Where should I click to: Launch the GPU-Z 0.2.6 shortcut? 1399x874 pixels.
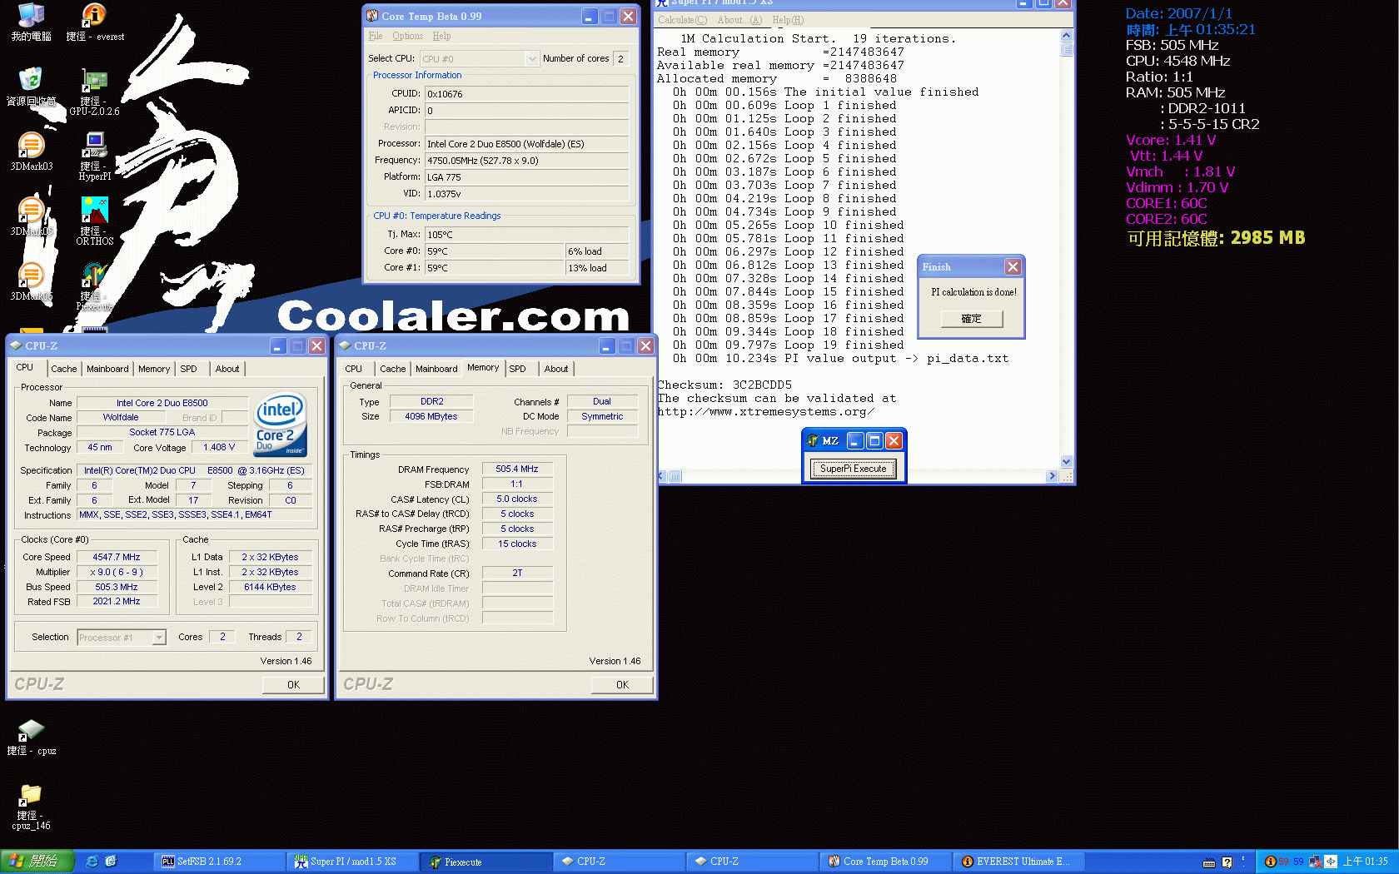94,92
